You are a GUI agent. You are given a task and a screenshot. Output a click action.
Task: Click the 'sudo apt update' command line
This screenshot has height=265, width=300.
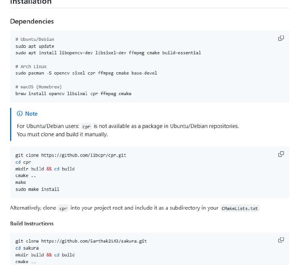tap(35, 46)
